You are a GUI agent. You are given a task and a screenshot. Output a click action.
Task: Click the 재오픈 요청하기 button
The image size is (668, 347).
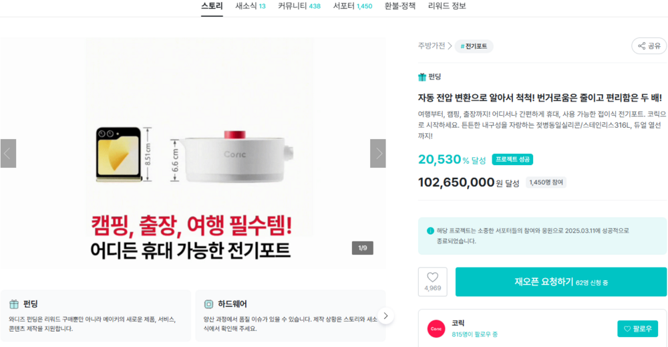[x=560, y=282]
